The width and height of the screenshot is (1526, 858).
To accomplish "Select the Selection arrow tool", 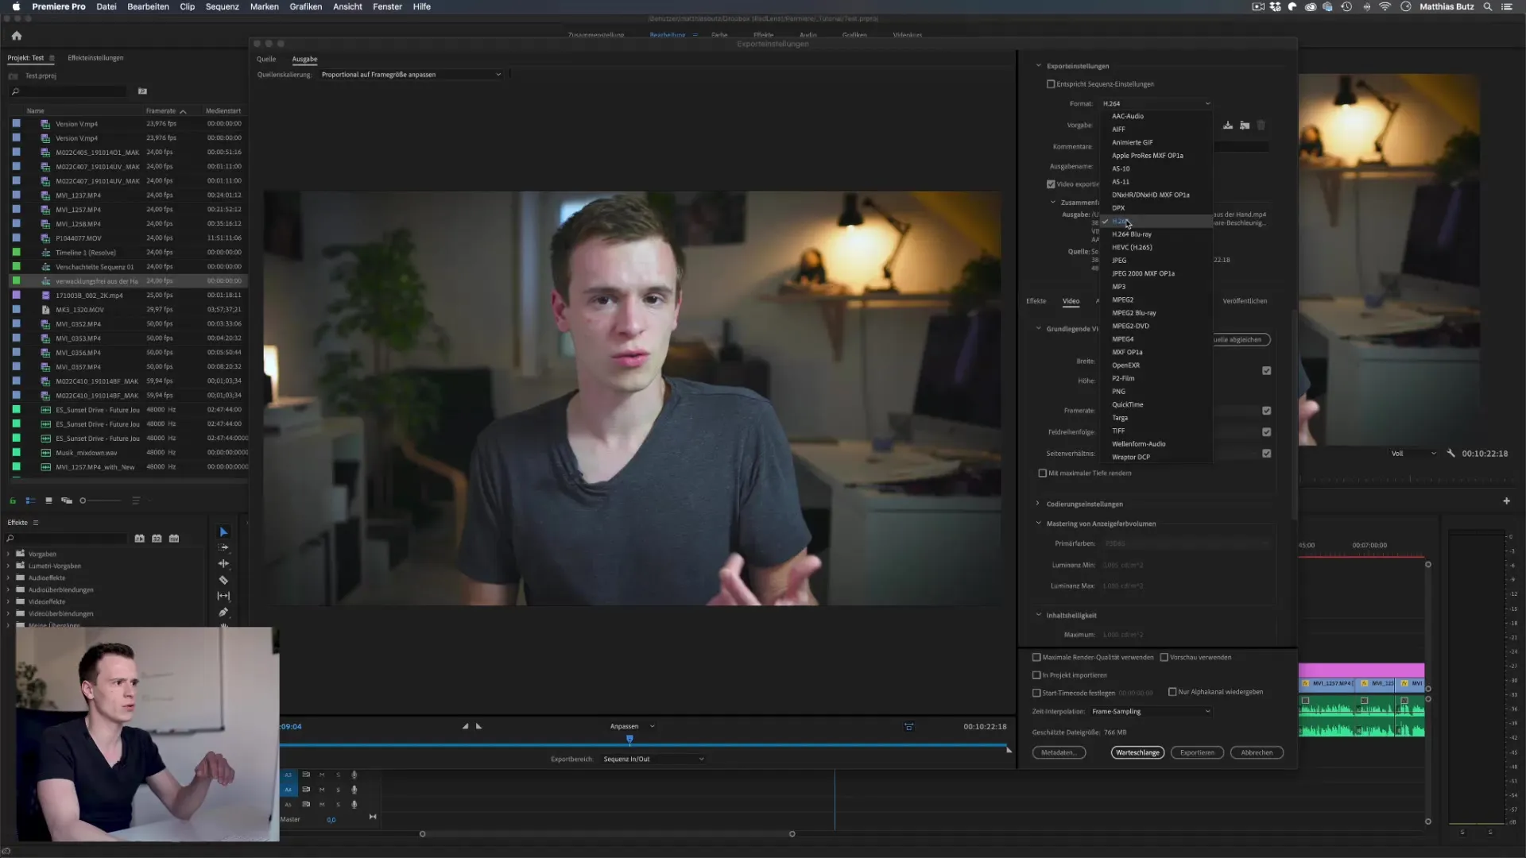I will click(x=223, y=531).
